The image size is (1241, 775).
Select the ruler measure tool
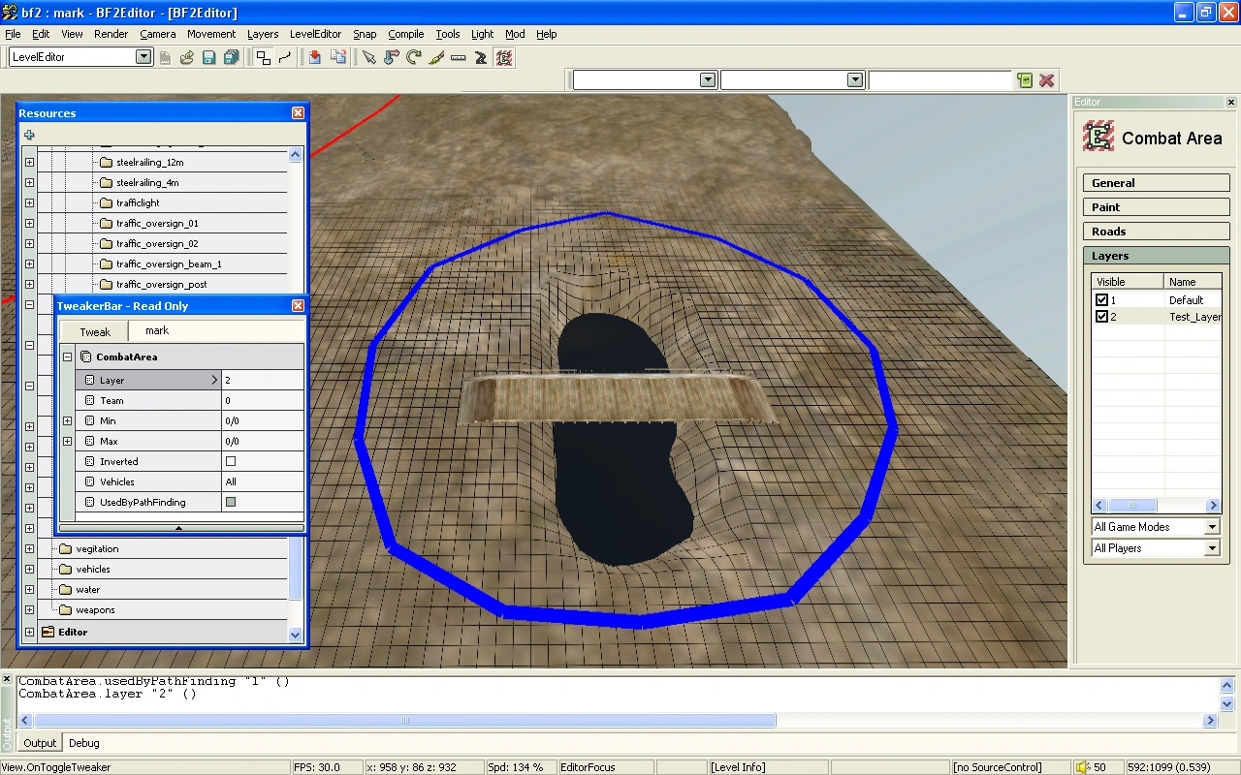(459, 57)
